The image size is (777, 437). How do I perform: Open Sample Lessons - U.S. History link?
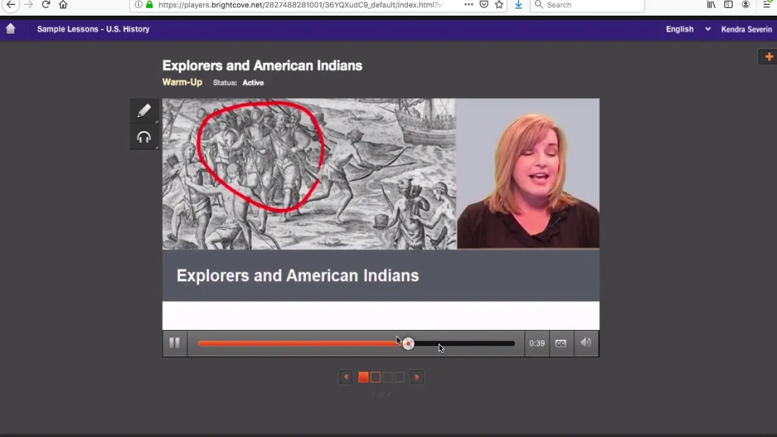click(x=93, y=29)
